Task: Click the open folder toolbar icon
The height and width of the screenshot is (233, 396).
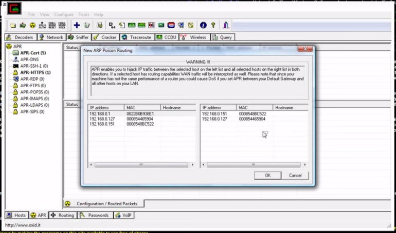Action: click(x=13, y=25)
